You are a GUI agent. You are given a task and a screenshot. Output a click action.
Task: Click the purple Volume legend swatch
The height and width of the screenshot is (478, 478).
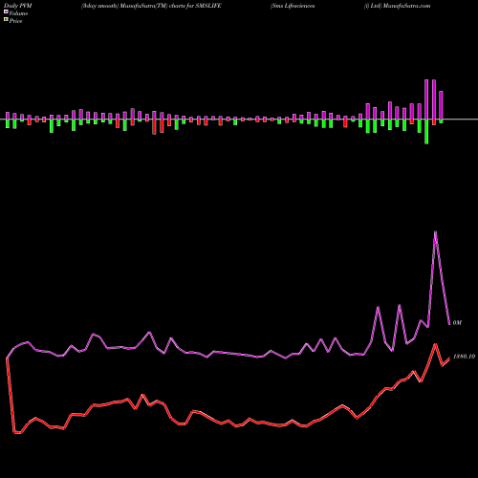[x=6, y=11]
